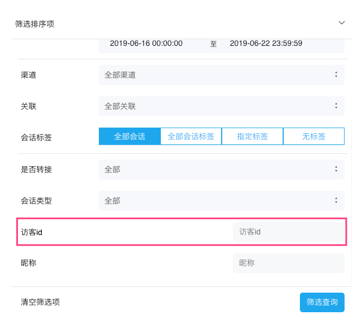Click the 会话标签 row label
Image resolution: width=363 pixels, height=329 pixels.
(x=36, y=137)
